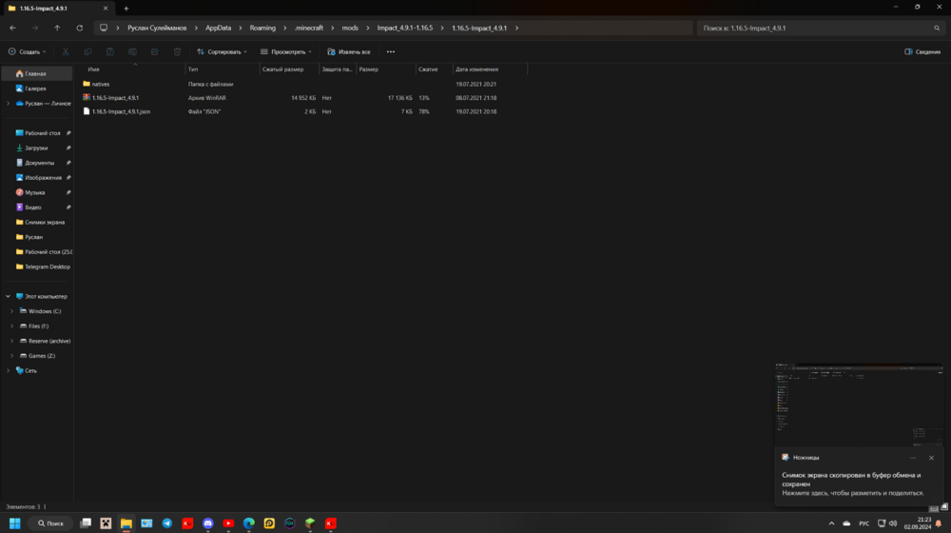The width and height of the screenshot is (951, 533).
Task: Click the Ножницы screenshot notification thumbnail
Action: point(859,405)
